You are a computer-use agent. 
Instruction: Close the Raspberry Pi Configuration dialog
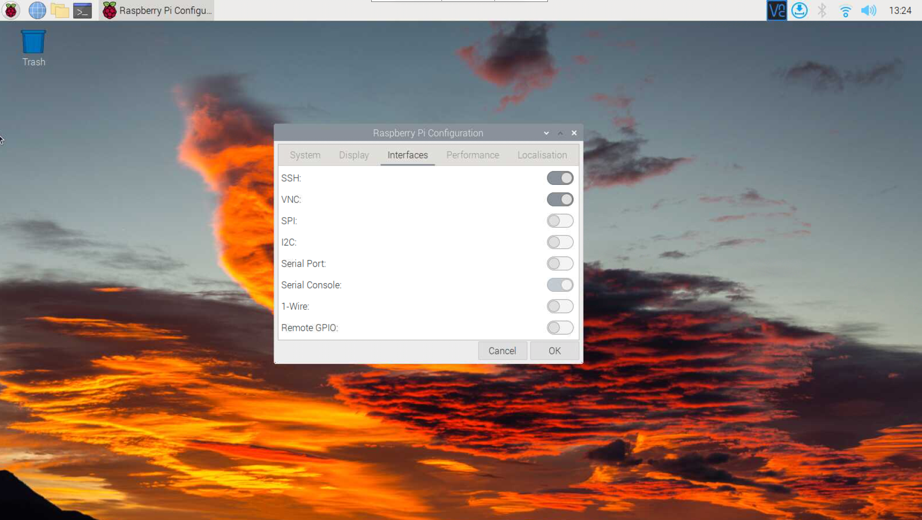tap(574, 133)
